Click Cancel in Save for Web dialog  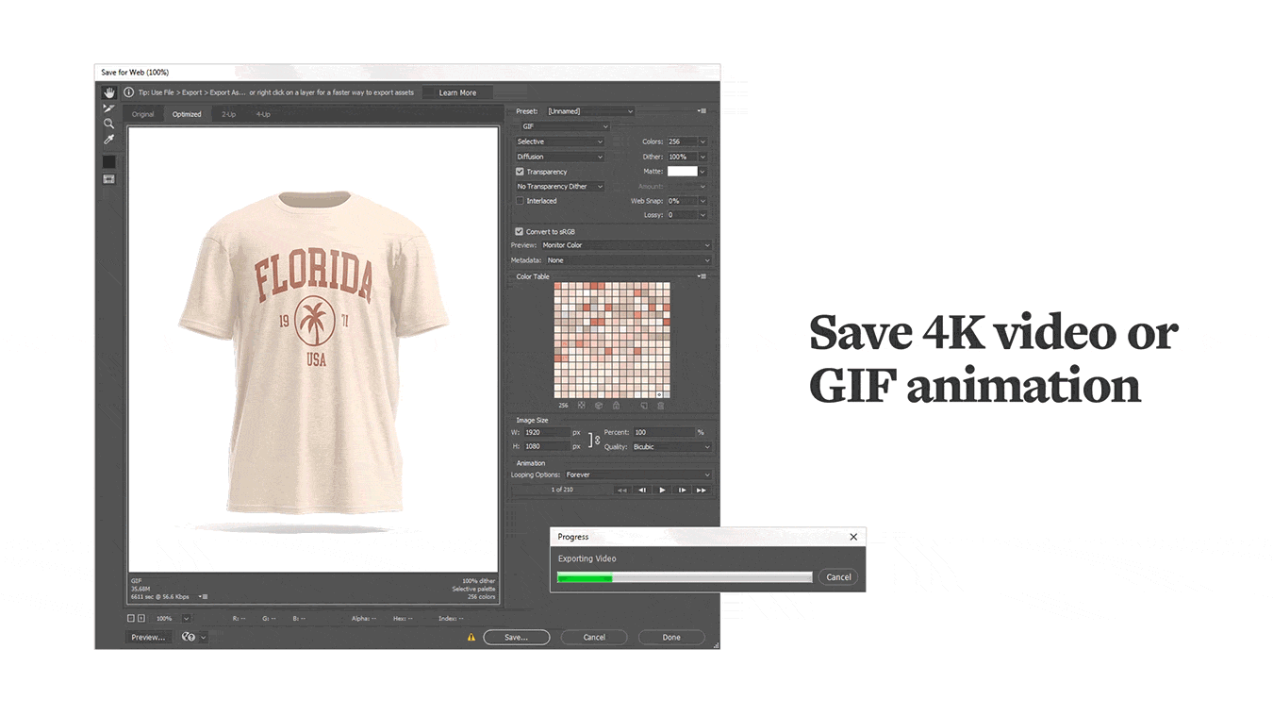(594, 638)
